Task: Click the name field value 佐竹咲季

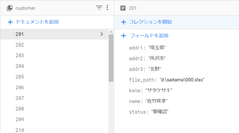Action: click(x=157, y=101)
